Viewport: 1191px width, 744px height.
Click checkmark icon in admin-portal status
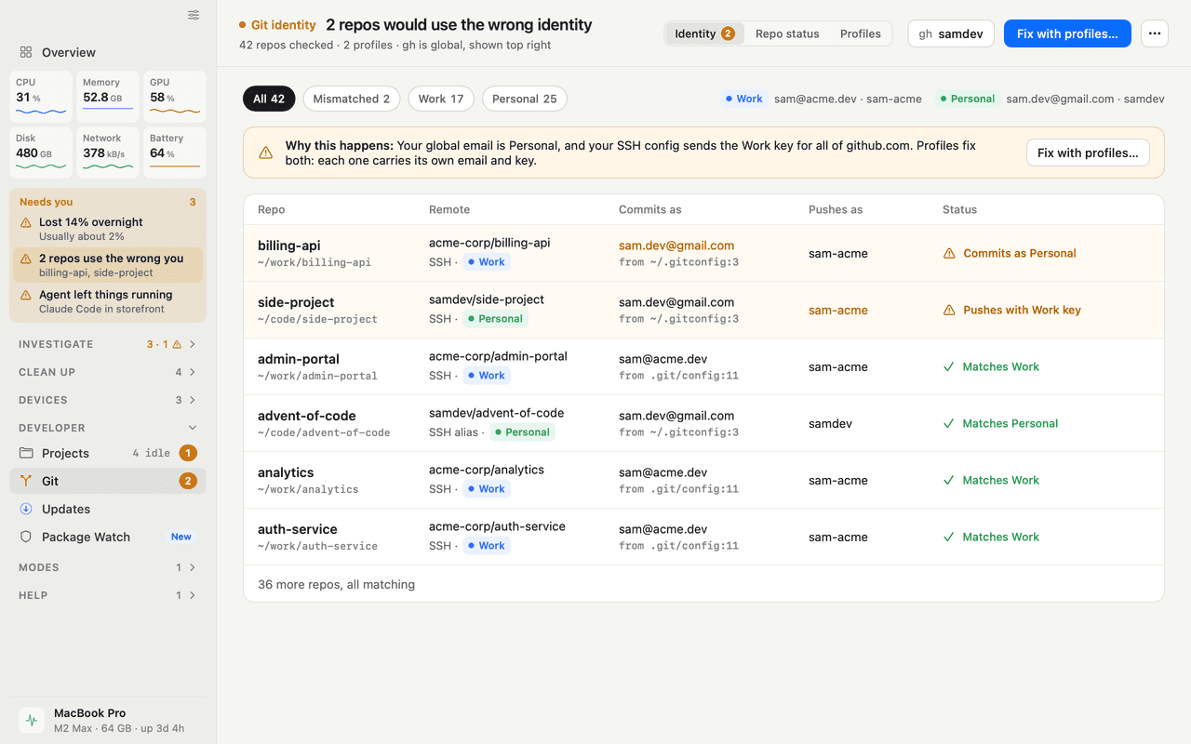point(949,366)
